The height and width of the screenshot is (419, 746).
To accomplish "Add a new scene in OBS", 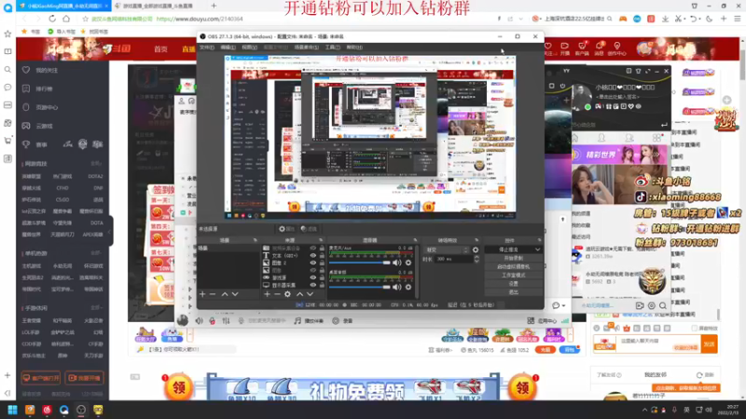I will [202, 294].
